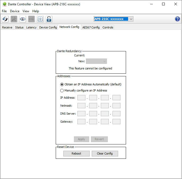This screenshot has height=179, width=182.
Task: Open the View menu
Action: [26, 11]
